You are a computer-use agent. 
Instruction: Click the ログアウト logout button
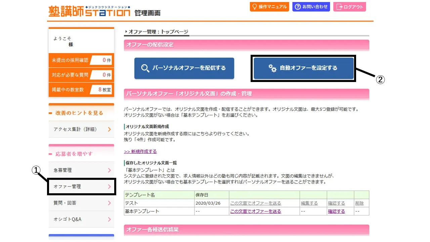tap(349, 7)
